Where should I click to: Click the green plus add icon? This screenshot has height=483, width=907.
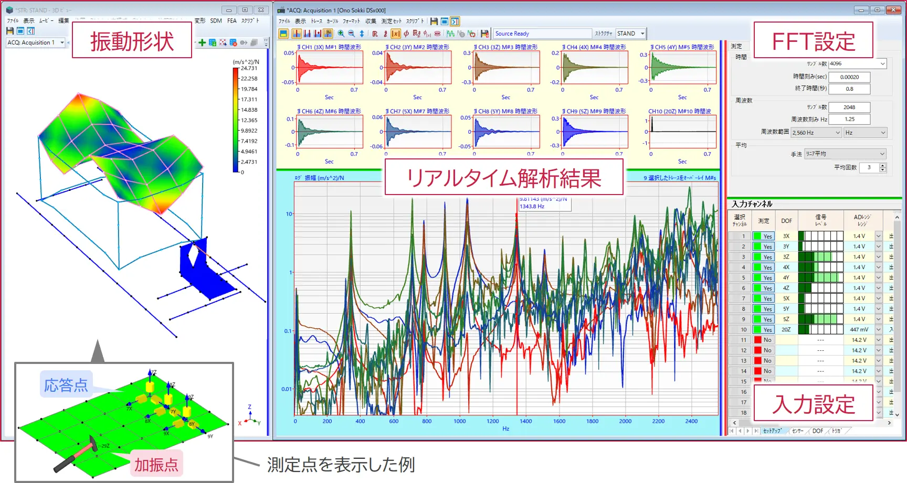(202, 42)
